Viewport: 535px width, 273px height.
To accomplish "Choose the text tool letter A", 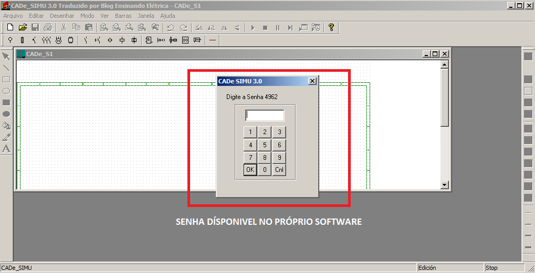I will pyautogui.click(x=6, y=149).
